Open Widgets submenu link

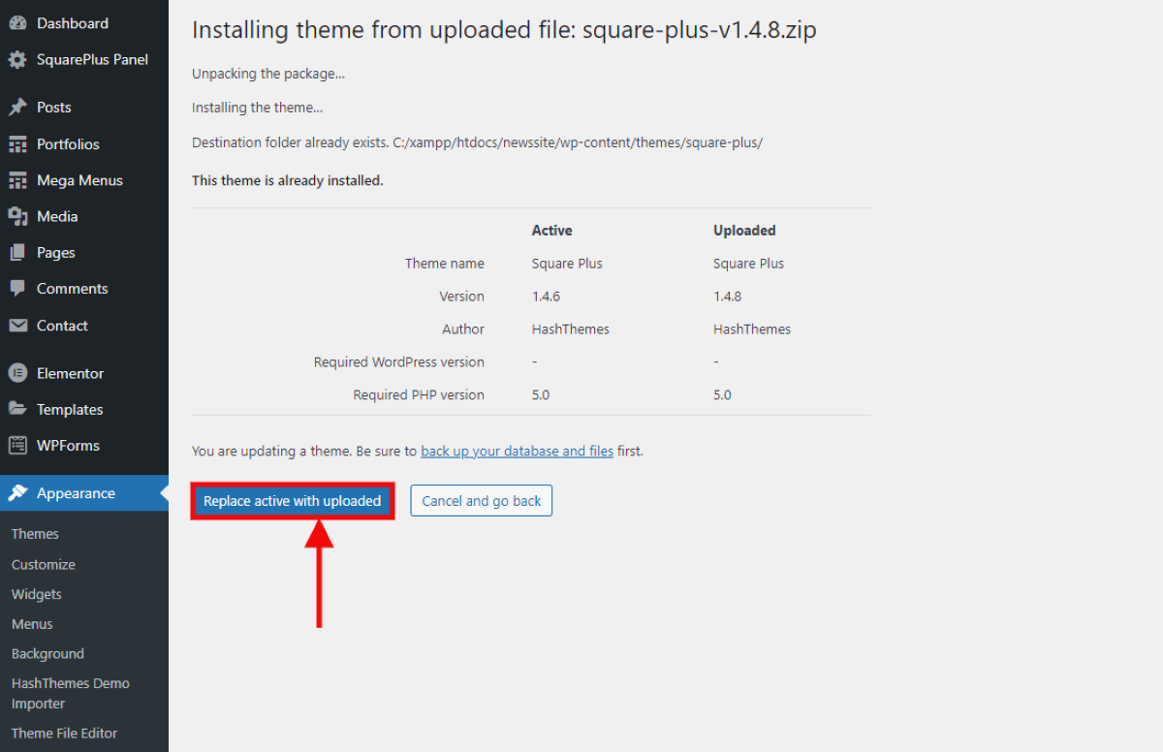37,594
